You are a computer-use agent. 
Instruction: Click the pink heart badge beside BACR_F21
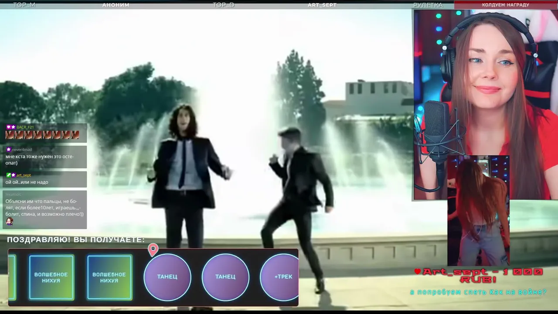click(x=8, y=127)
